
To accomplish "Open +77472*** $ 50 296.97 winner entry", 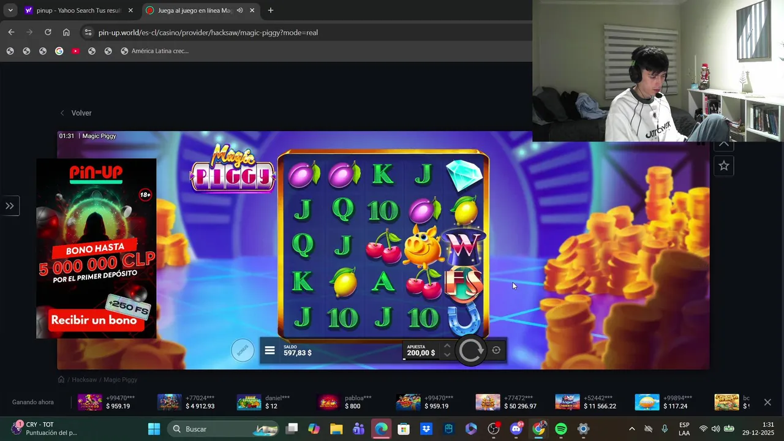I will pyautogui.click(x=507, y=402).
